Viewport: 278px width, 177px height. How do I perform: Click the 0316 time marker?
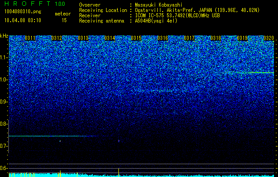tap(163, 38)
